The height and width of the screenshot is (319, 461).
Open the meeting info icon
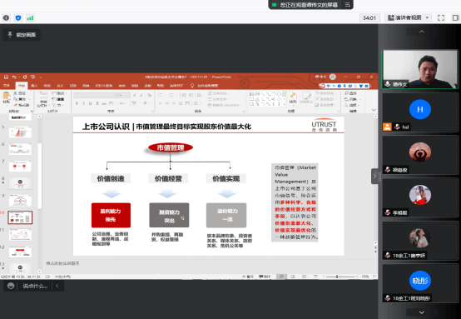[6, 18]
